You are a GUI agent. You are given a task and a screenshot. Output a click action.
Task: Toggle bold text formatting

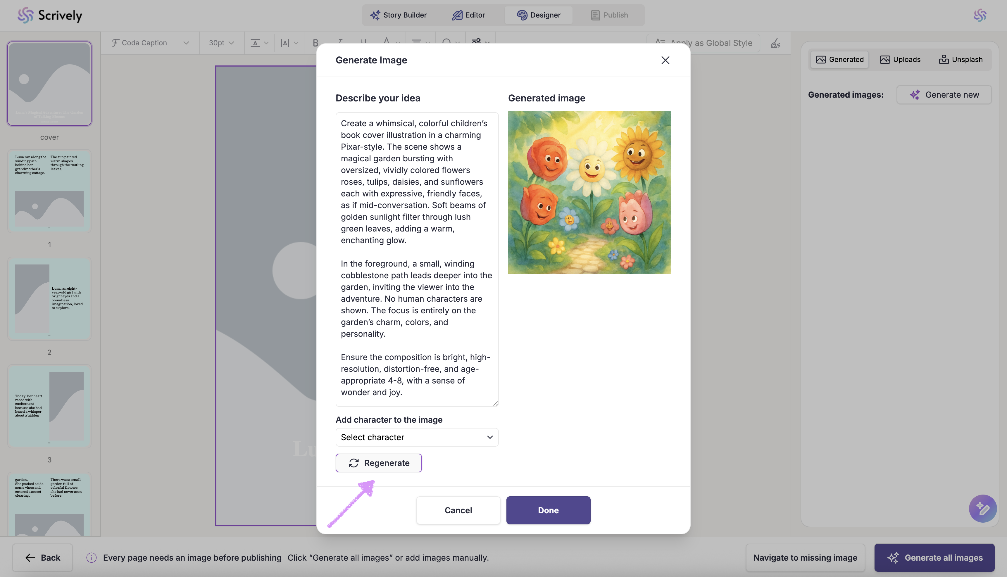tap(315, 43)
